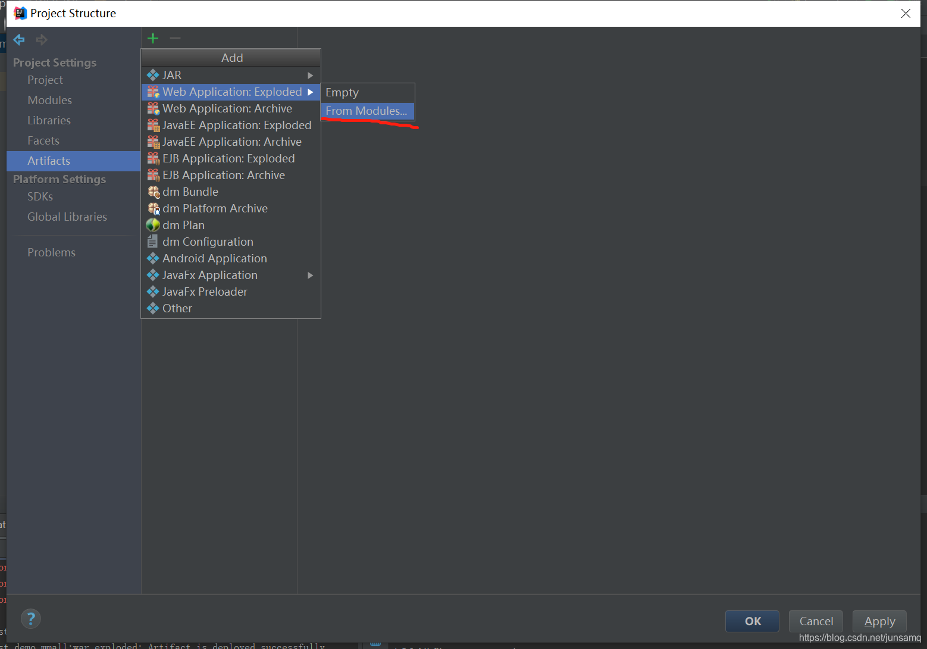The height and width of the screenshot is (649, 927).
Task: Click the blue back navigation arrow
Action: click(x=19, y=40)
